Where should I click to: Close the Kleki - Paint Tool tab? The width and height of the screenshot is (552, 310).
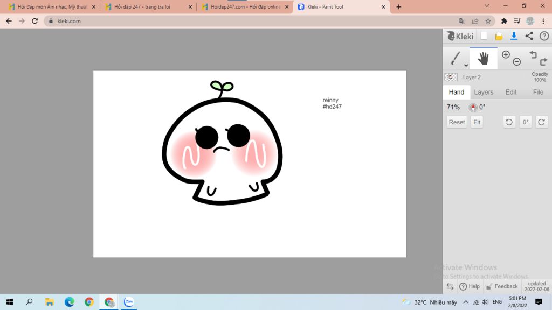[383, 6]
